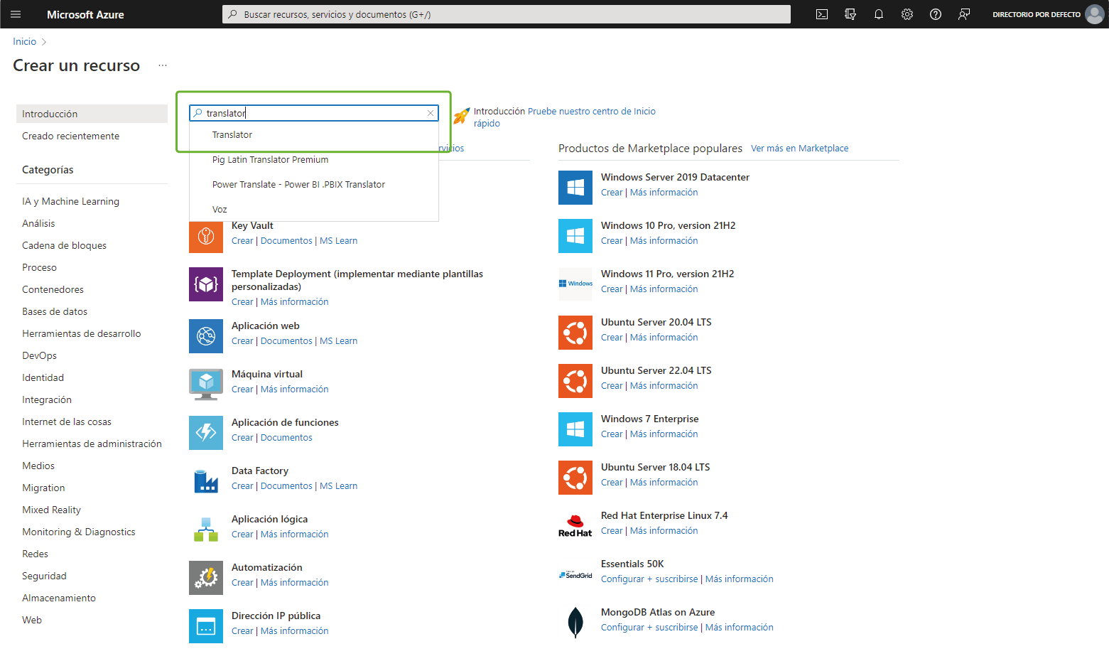The width and height of the screenshot is (1109, 666).
Task: Open the ellipsis next to Crear un recurso
Action: pos(163,65)
